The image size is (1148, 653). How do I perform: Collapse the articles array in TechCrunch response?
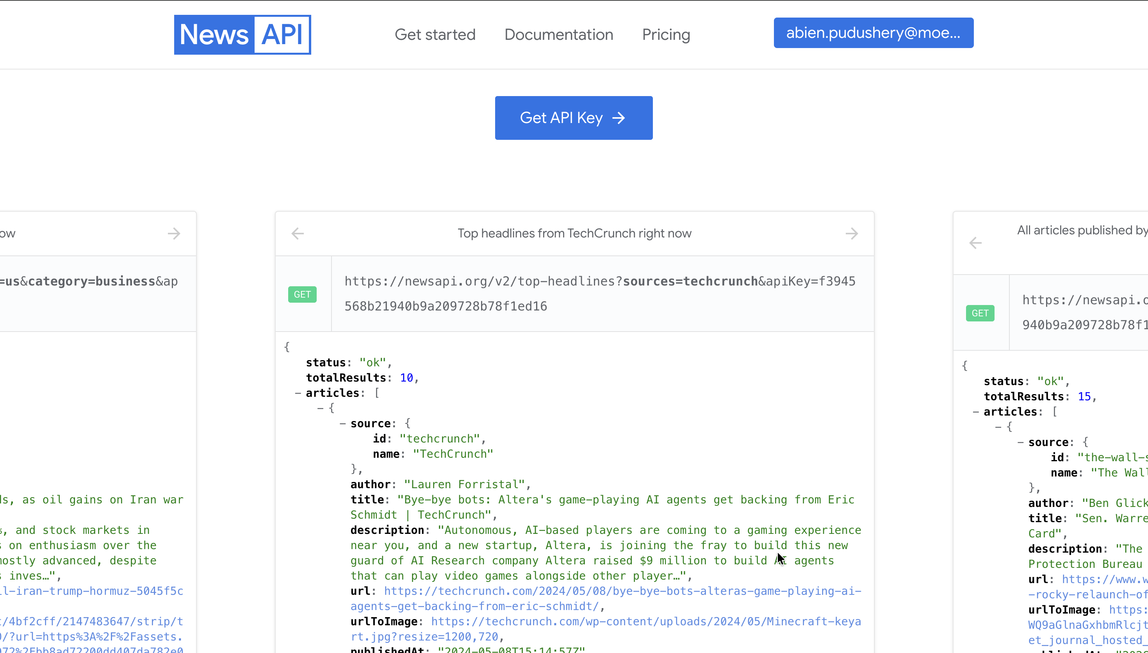click(x=298, y=393)
